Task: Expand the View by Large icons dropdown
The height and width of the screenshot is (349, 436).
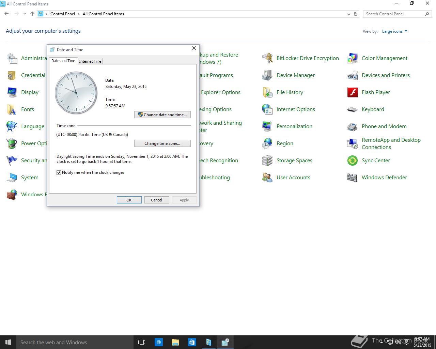Action: click(394, 31)
